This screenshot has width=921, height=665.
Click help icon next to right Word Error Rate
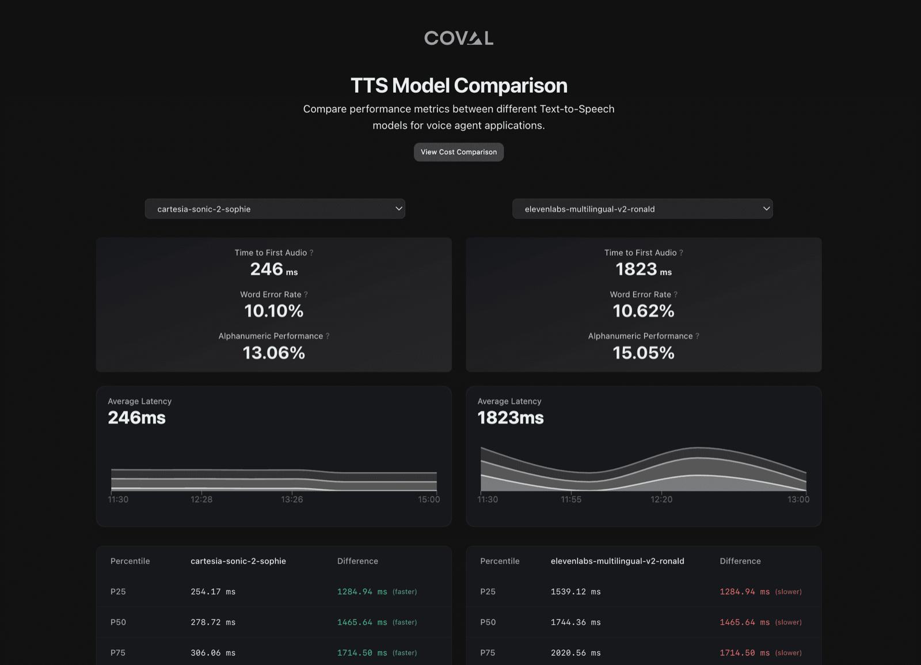tap(675, 294)
